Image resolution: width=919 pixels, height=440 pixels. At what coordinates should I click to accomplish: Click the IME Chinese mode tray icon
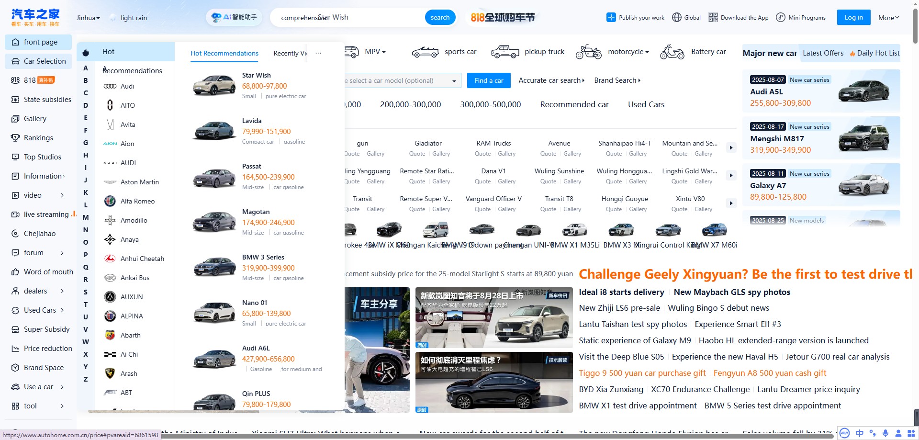click(x=860, y=433)
